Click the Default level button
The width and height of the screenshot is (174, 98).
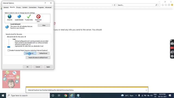(43, 53)
